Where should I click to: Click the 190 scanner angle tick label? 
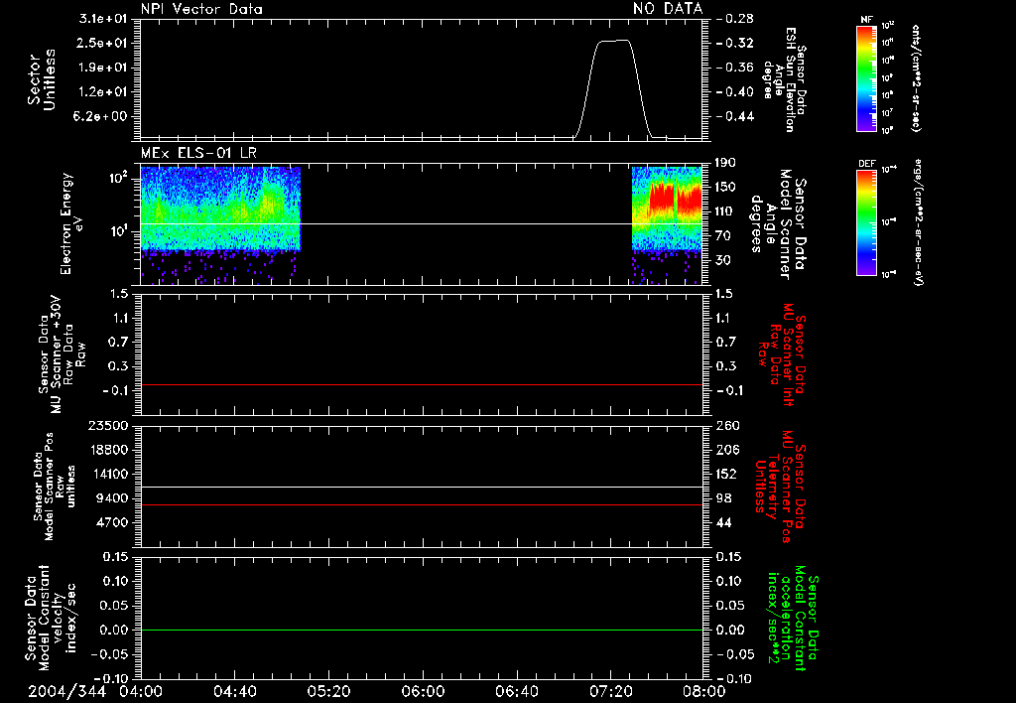click(x=725, y=163)
